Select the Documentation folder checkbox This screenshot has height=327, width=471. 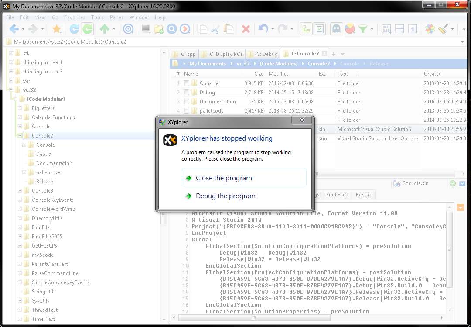[x=187, y=102]
